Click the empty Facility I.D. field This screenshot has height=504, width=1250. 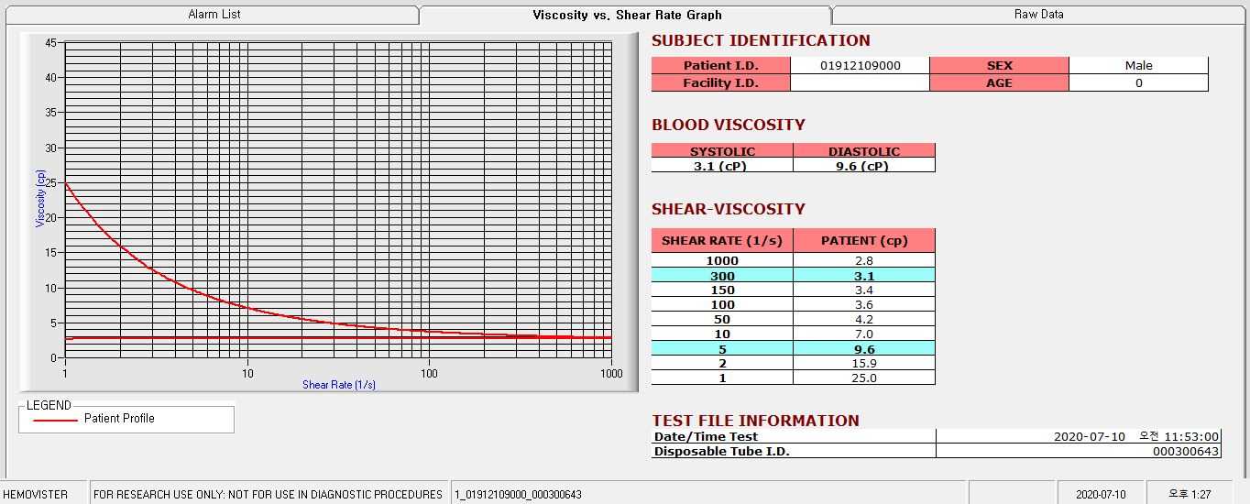coord(860,83)
